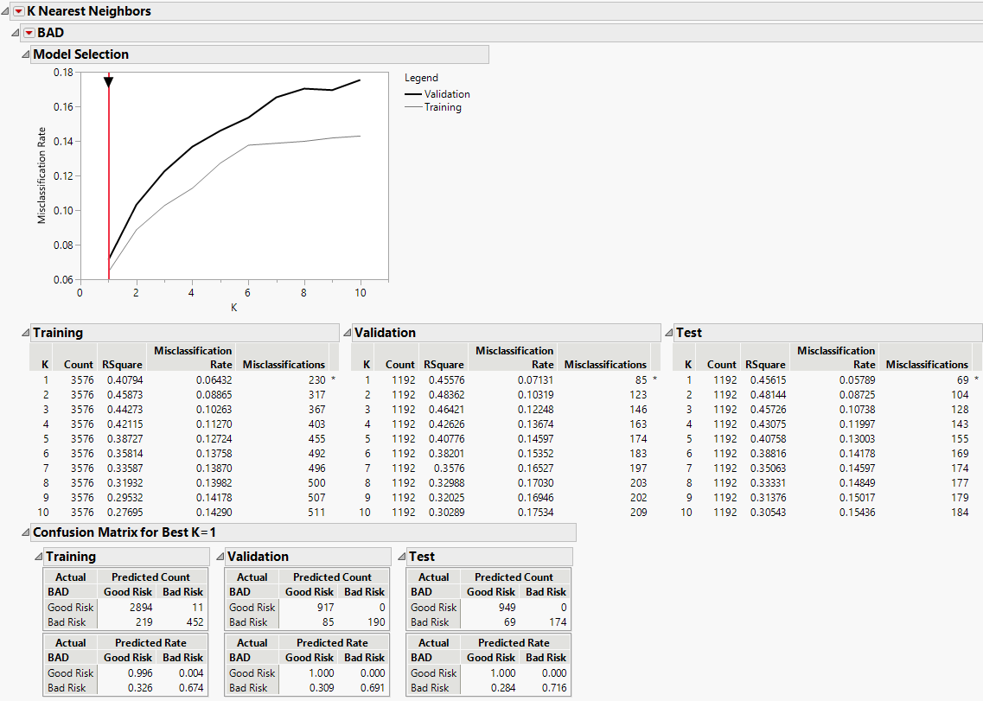Screen dimensions: 983x701
Task: Hide the Training confusion matrix panel
Action: click(x=38, y=557)
